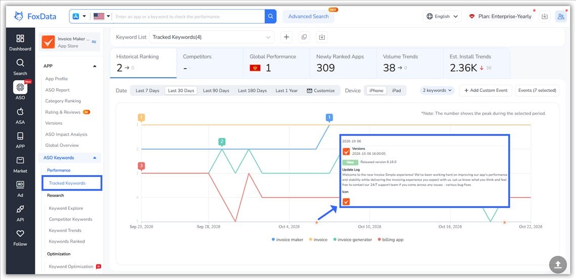Open the ASA apple icon
Screen dimensions: 576x280
pyautogui.click(x=20, y=111)
